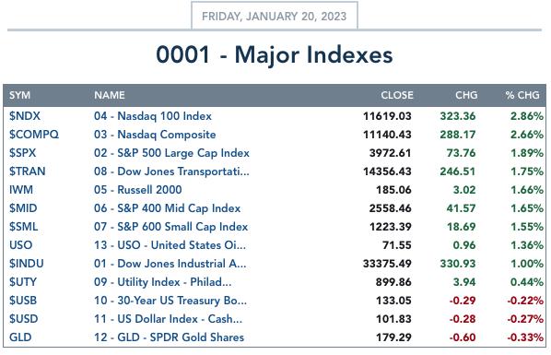Open the S&P 400 Mid Cap Index link
This screenshot has width=551, height=355.
tap(167, 208)
